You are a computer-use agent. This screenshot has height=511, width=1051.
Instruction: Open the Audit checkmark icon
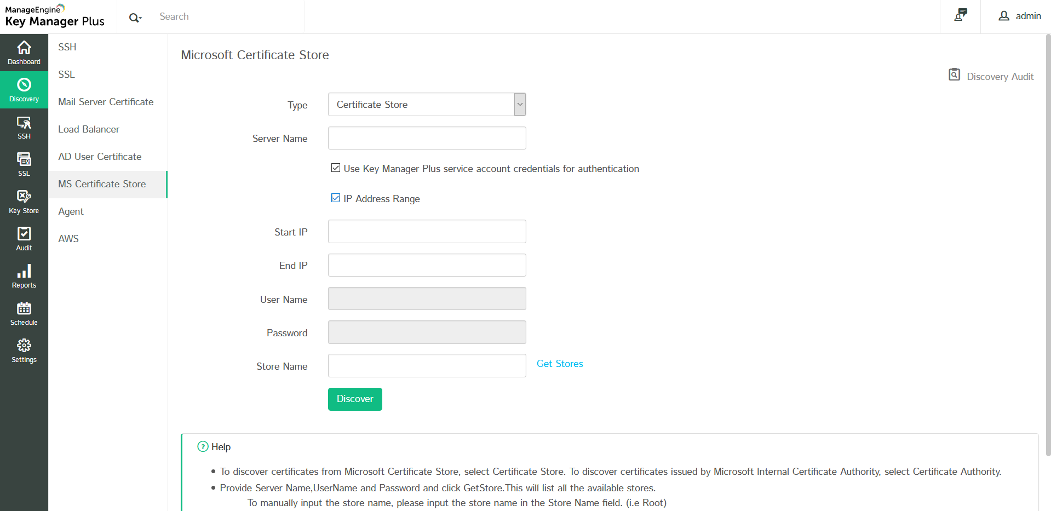(x=24, y=234)
